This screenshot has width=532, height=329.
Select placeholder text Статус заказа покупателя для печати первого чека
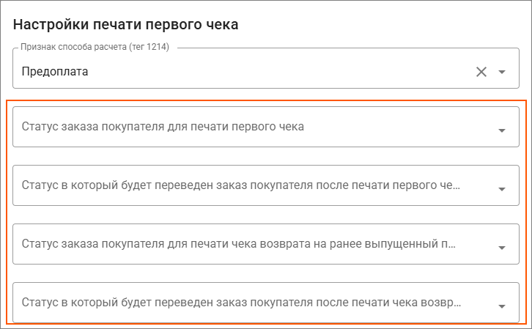(163, 127)
